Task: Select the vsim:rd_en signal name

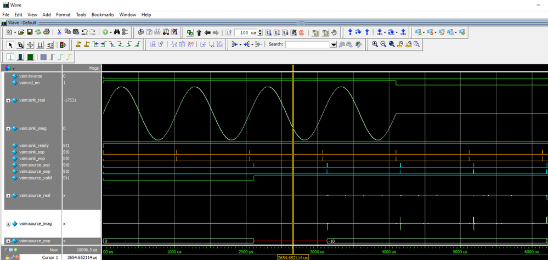Action: tap(30, 82)
